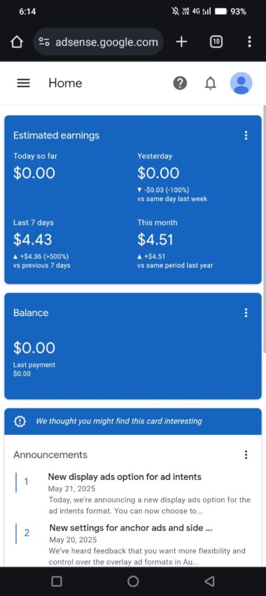Open the notifications bell

(210, 83)
